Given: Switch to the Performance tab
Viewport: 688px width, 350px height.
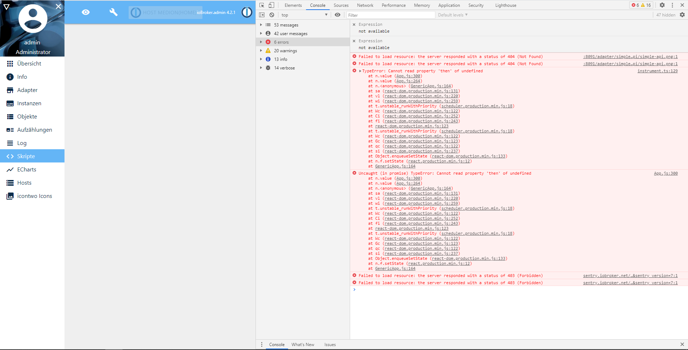Looking at the screenshot, I should coord(393,5).
